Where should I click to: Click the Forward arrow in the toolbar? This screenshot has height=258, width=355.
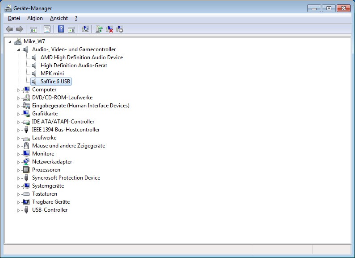pos(20,29)
